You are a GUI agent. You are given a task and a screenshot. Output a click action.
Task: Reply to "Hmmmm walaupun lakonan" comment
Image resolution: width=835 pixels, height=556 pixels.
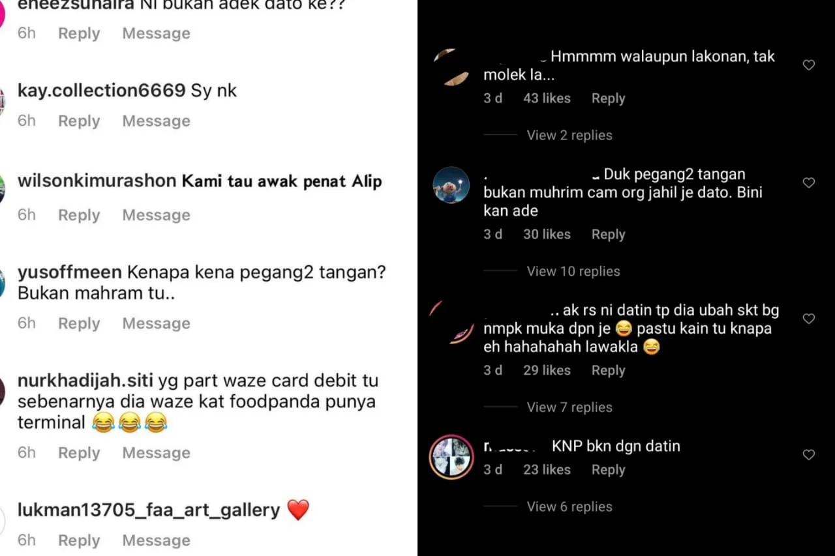point(608,98)
